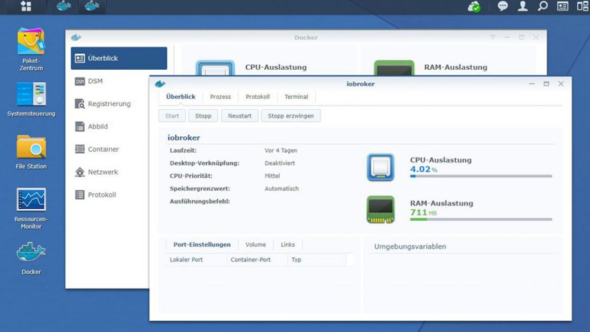
Task: Open Systemsteuerung desktop icon
Action: 31,99
